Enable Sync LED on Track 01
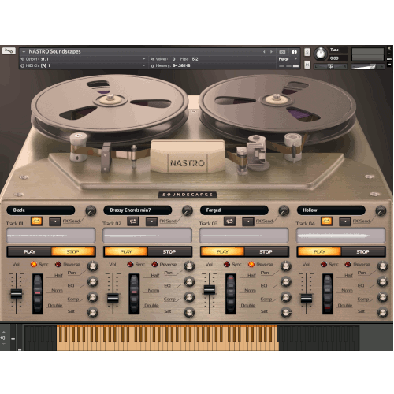This screenshot has width=394, height=394. (34, 264)
